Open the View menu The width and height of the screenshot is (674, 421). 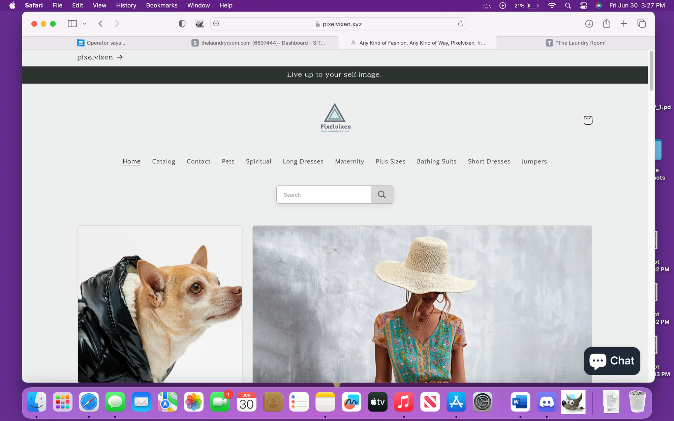pos(99,5)
